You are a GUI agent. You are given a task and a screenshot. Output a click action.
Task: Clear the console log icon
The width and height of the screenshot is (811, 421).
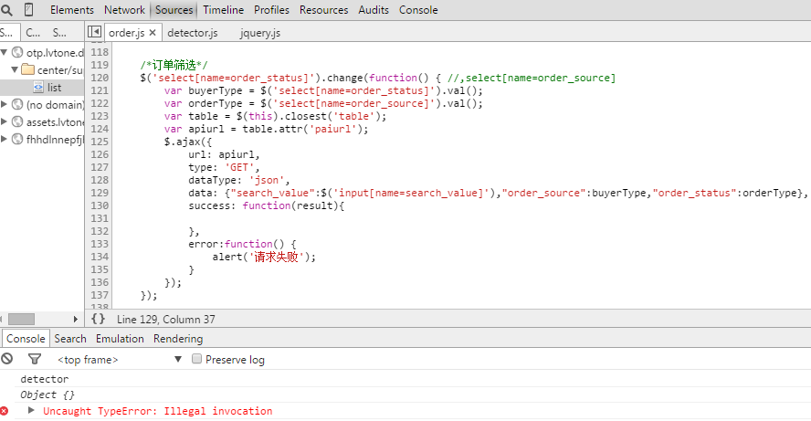(6, 358)
